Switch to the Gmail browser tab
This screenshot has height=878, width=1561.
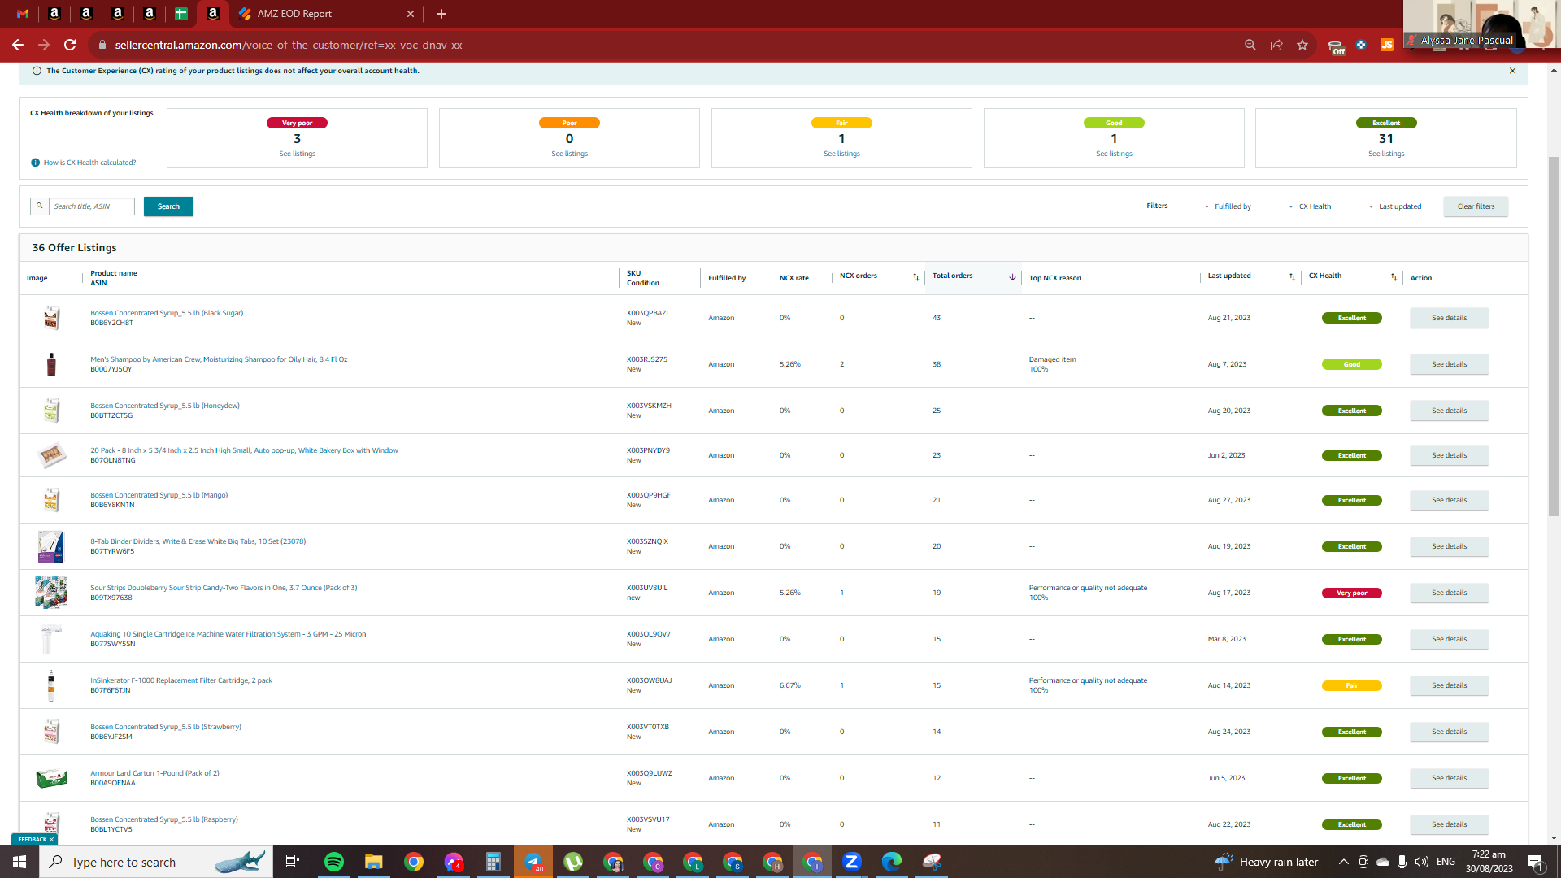click(23, 14)
